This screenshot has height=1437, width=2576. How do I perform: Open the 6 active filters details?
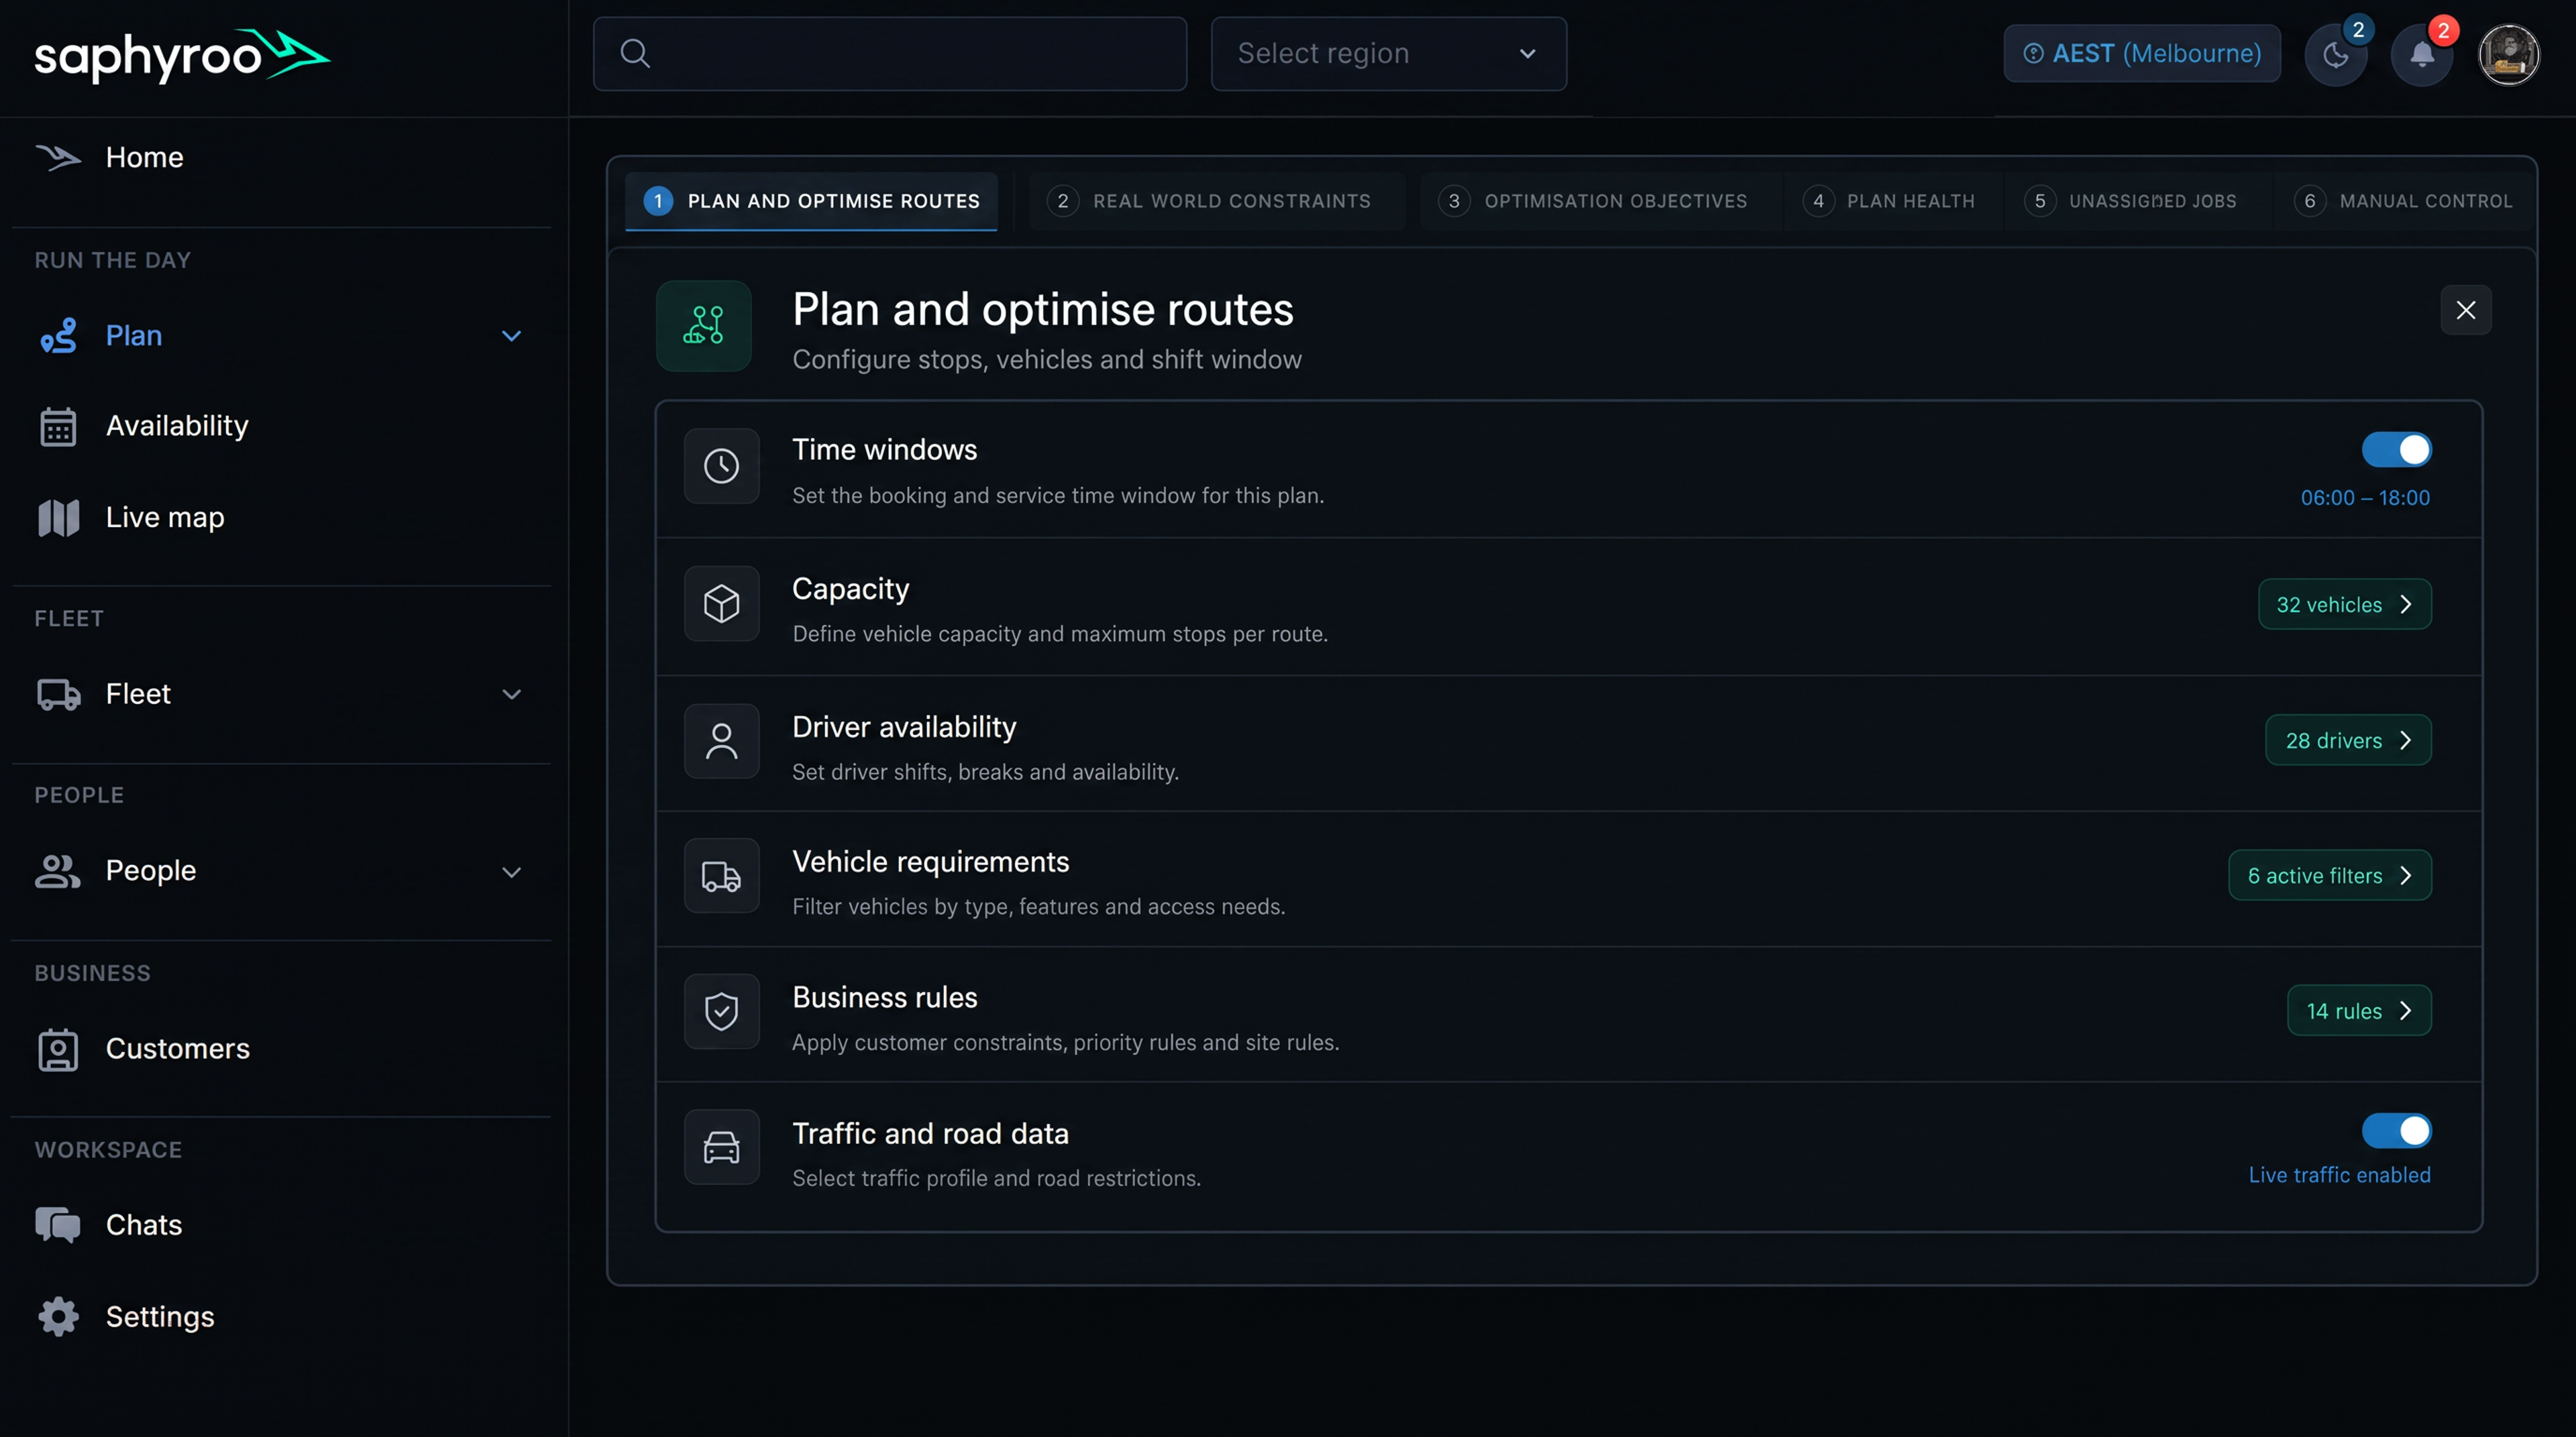[2329, 875]
